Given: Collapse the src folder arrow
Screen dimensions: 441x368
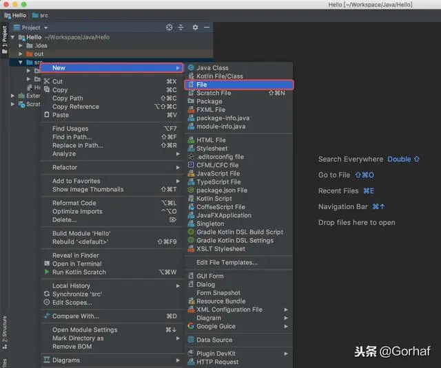Looking at the screenshot, I should tap(21, 62).
